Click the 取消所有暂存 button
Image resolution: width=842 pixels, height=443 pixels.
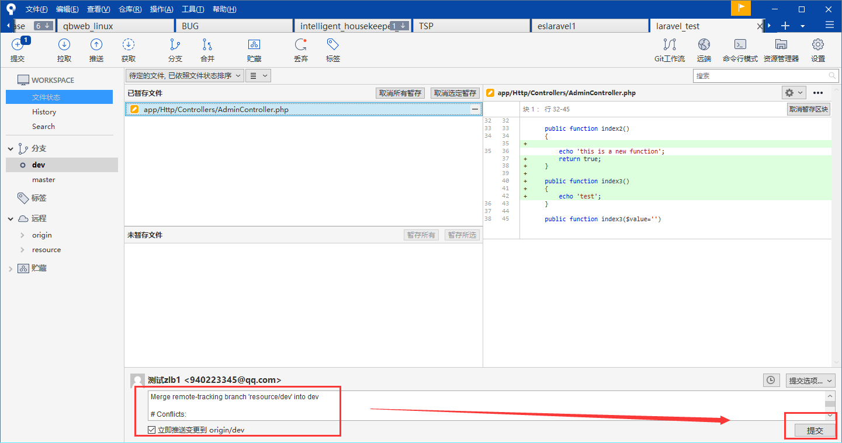point(400,93)
